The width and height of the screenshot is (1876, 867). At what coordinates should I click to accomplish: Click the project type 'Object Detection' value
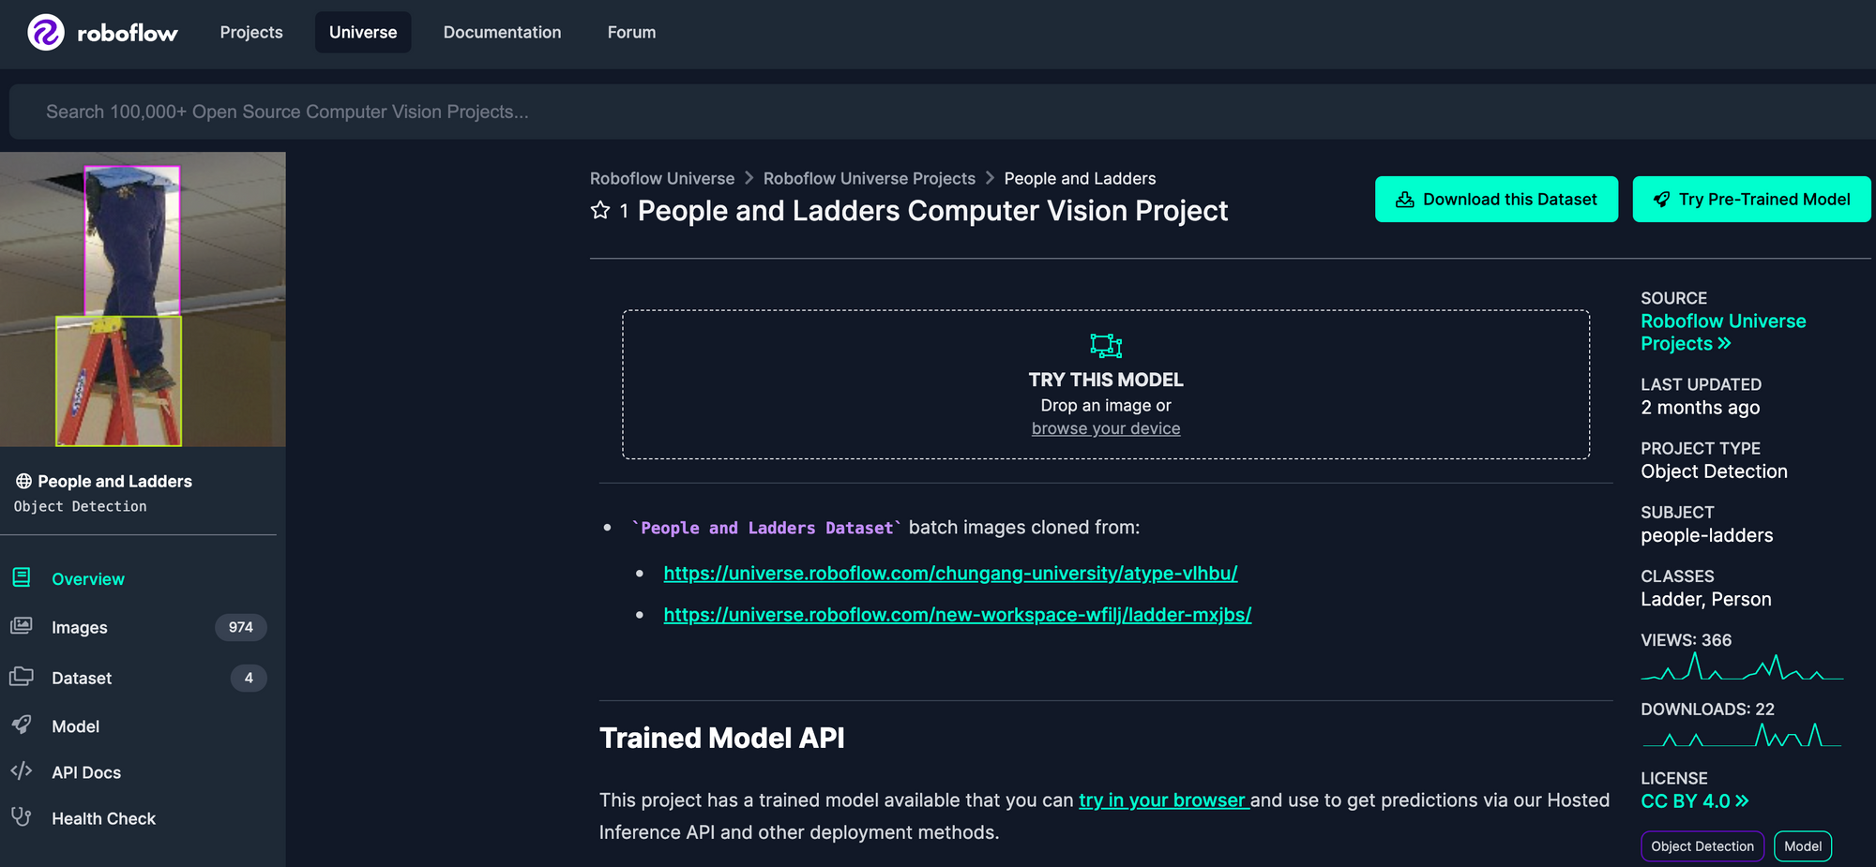pyautogui.click(x=1714, y=471)
